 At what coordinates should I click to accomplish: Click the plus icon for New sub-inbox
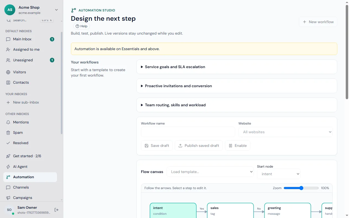8,102
